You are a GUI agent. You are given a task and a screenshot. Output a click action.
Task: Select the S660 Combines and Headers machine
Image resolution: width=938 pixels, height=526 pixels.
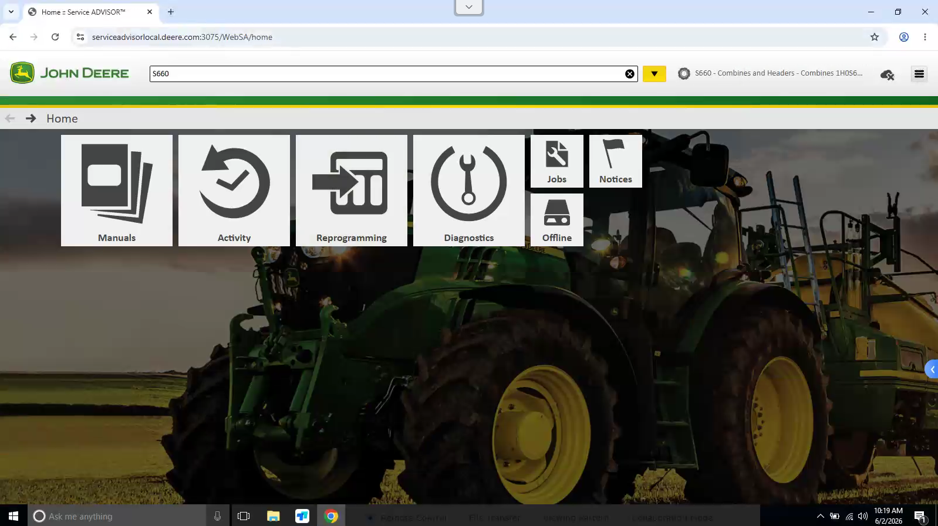pyautogui.click(x=778, y=73)
